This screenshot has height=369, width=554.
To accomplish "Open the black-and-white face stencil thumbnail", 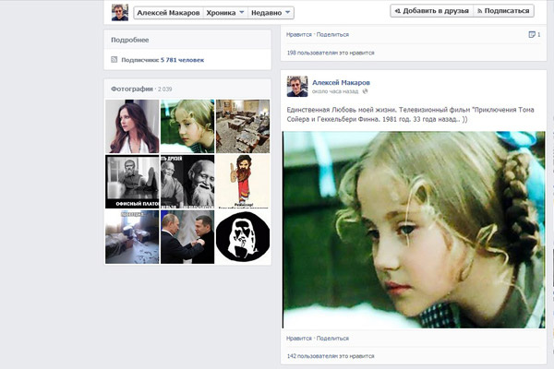I will pyautogui.click(x=243, y=237).
